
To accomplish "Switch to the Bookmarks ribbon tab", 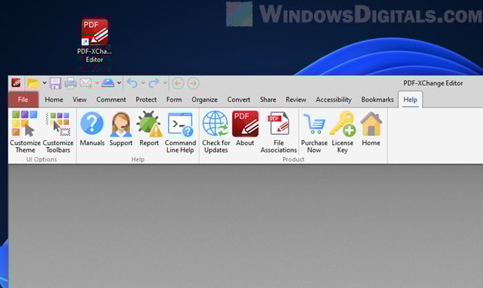I will pos(377,99).
